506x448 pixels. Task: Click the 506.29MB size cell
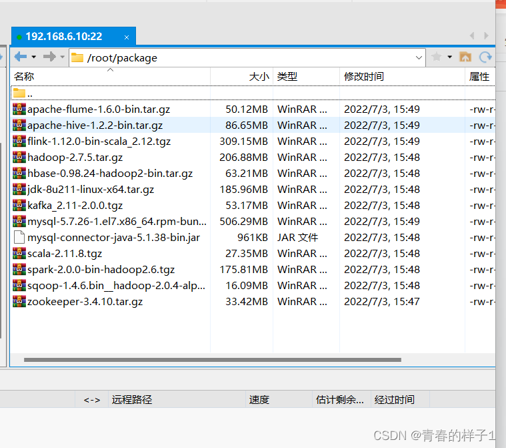click(243, 222)
